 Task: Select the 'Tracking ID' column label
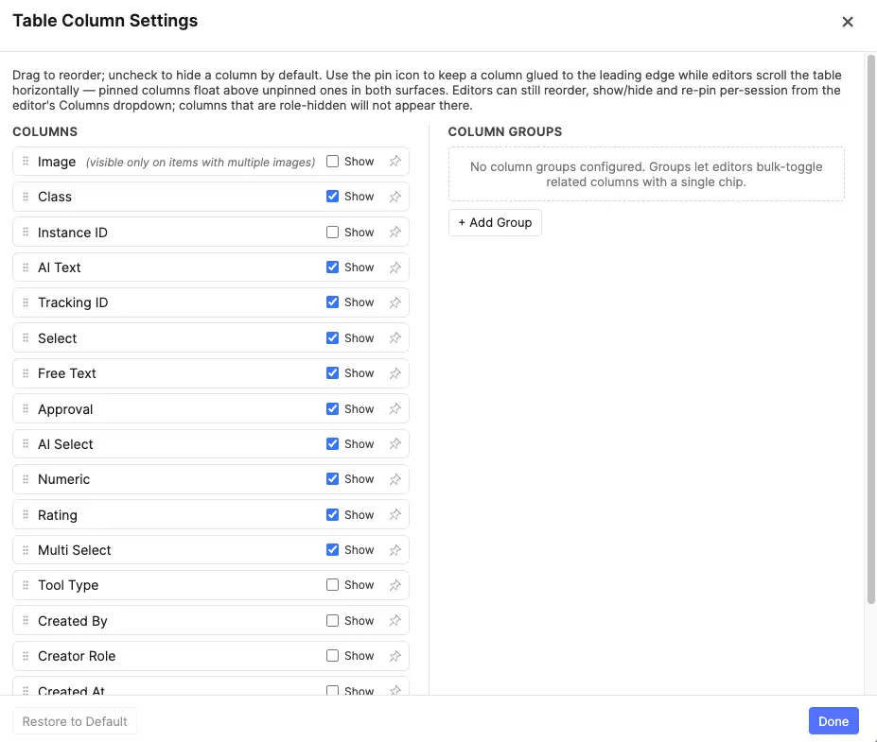coord(73,302)
